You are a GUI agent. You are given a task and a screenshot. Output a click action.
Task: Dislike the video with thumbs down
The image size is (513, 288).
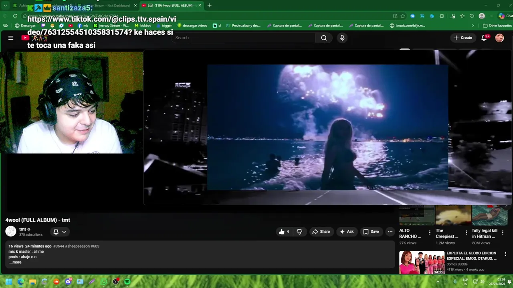pos(299,232)
